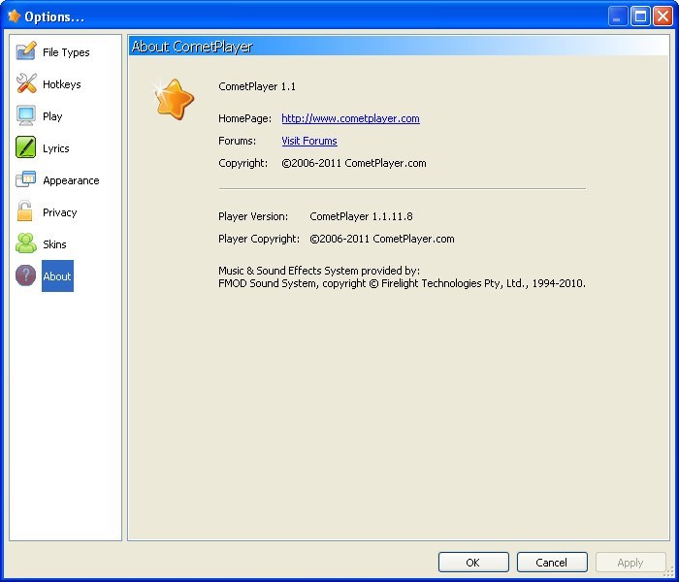Click the "Copyright:" label in the upper section
679x582 pixels.
pyautogui.click(x=242, y=163)
